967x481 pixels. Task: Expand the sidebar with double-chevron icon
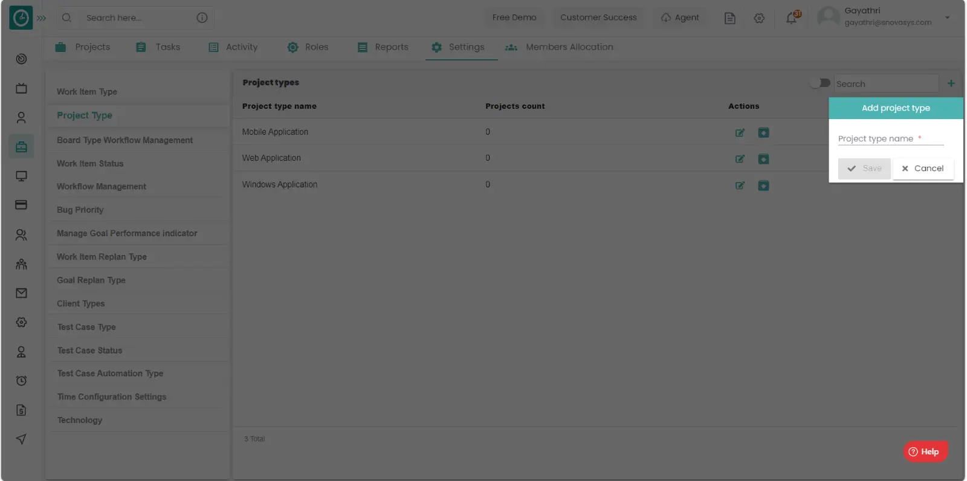[41, 18]
